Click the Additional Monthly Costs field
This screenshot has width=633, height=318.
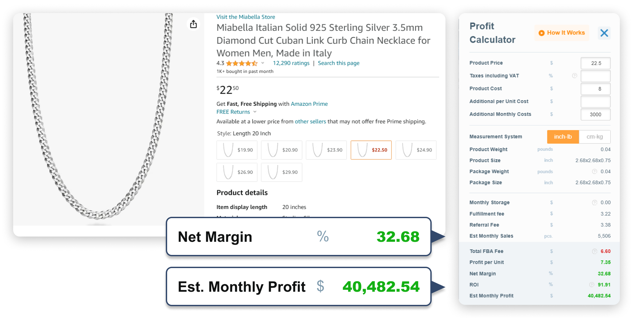595,114
